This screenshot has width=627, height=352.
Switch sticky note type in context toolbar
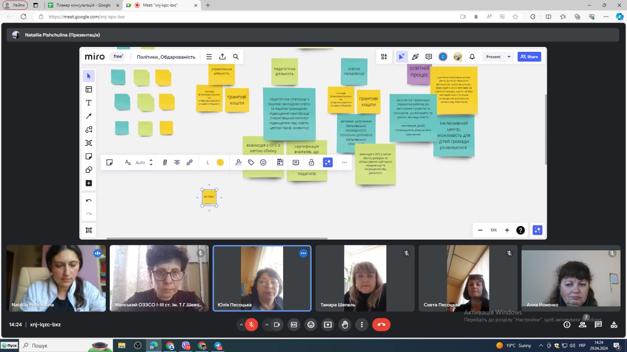110,162
